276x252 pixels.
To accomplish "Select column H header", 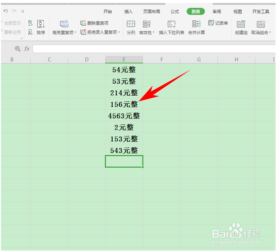I will pos(236,60).
